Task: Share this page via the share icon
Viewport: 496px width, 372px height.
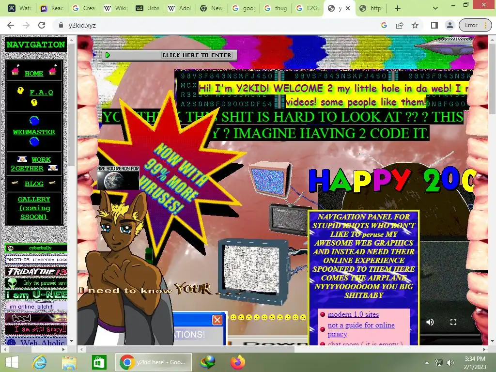Action: click(x=400, y=25)
